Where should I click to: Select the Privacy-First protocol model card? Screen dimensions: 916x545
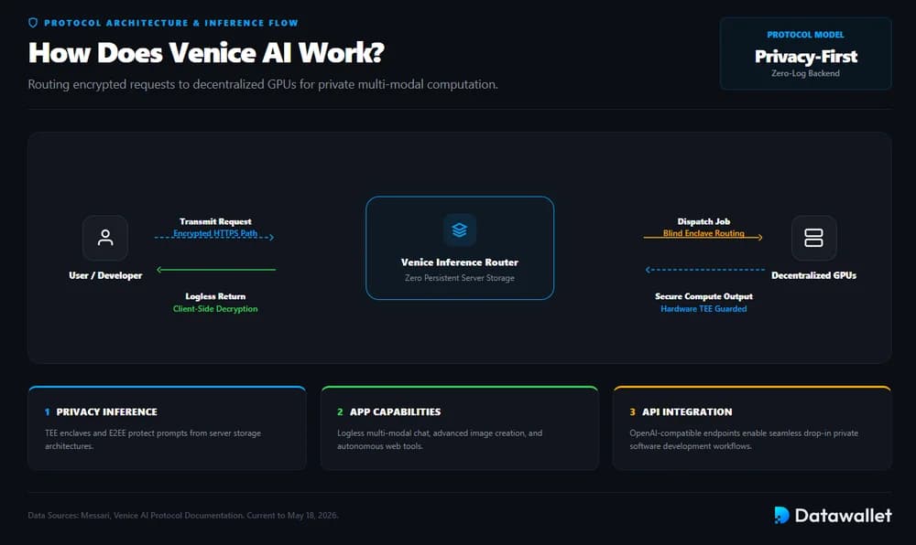tap(805, 54)
